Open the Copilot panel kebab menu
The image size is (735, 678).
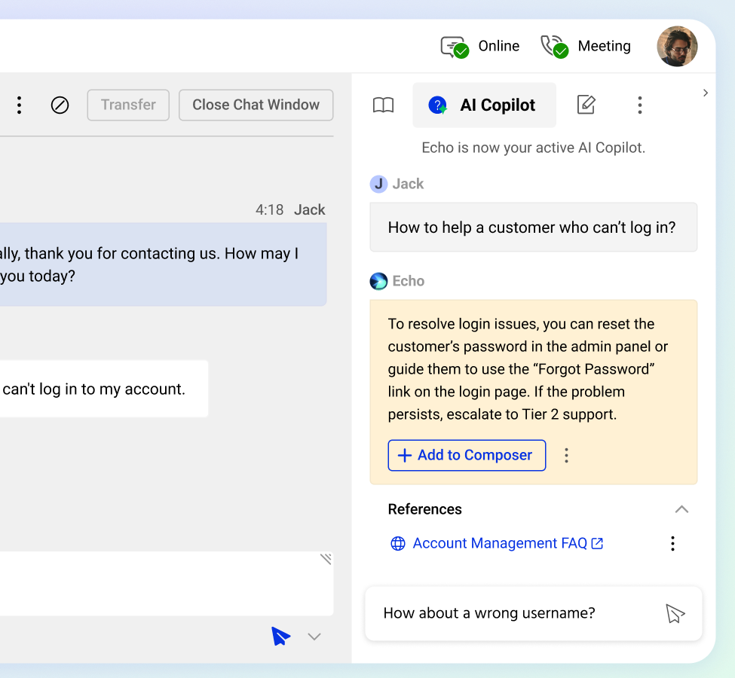pos(639,105)
